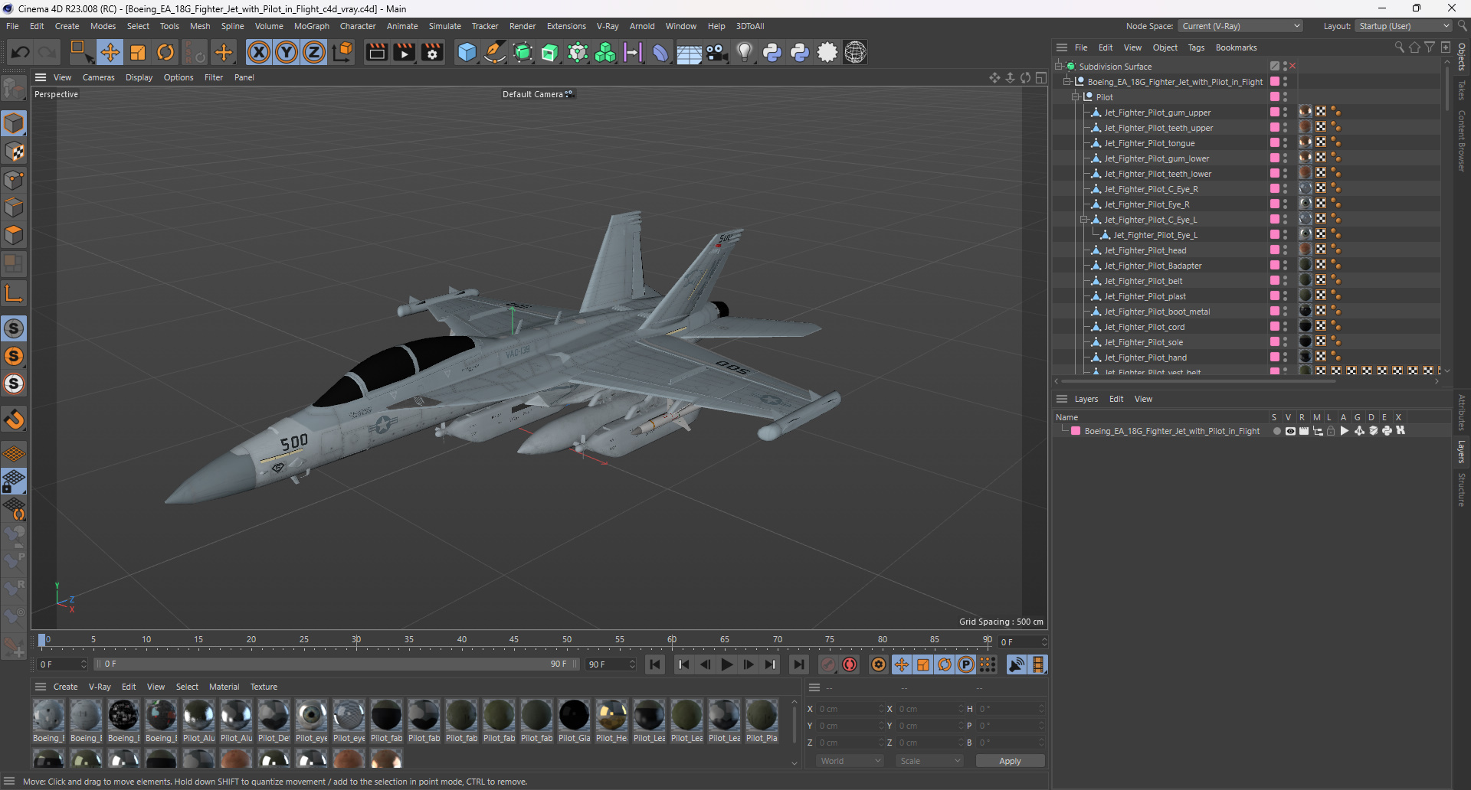Open Layout dropdown Startup (User)
Screen dimensions: 1471x790
click(x=1404, y=26)
